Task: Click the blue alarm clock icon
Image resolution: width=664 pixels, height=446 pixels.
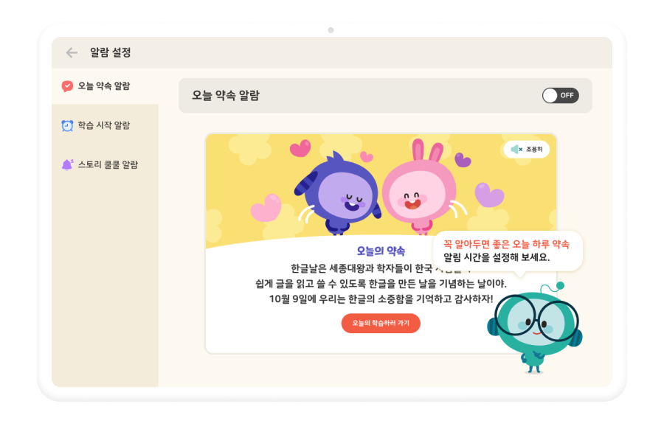Action: tap(67, 125)
